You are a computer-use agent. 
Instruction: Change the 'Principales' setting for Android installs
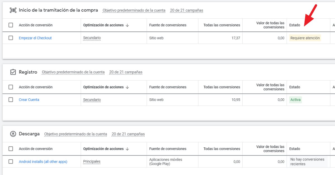click(x=92, y=161)
